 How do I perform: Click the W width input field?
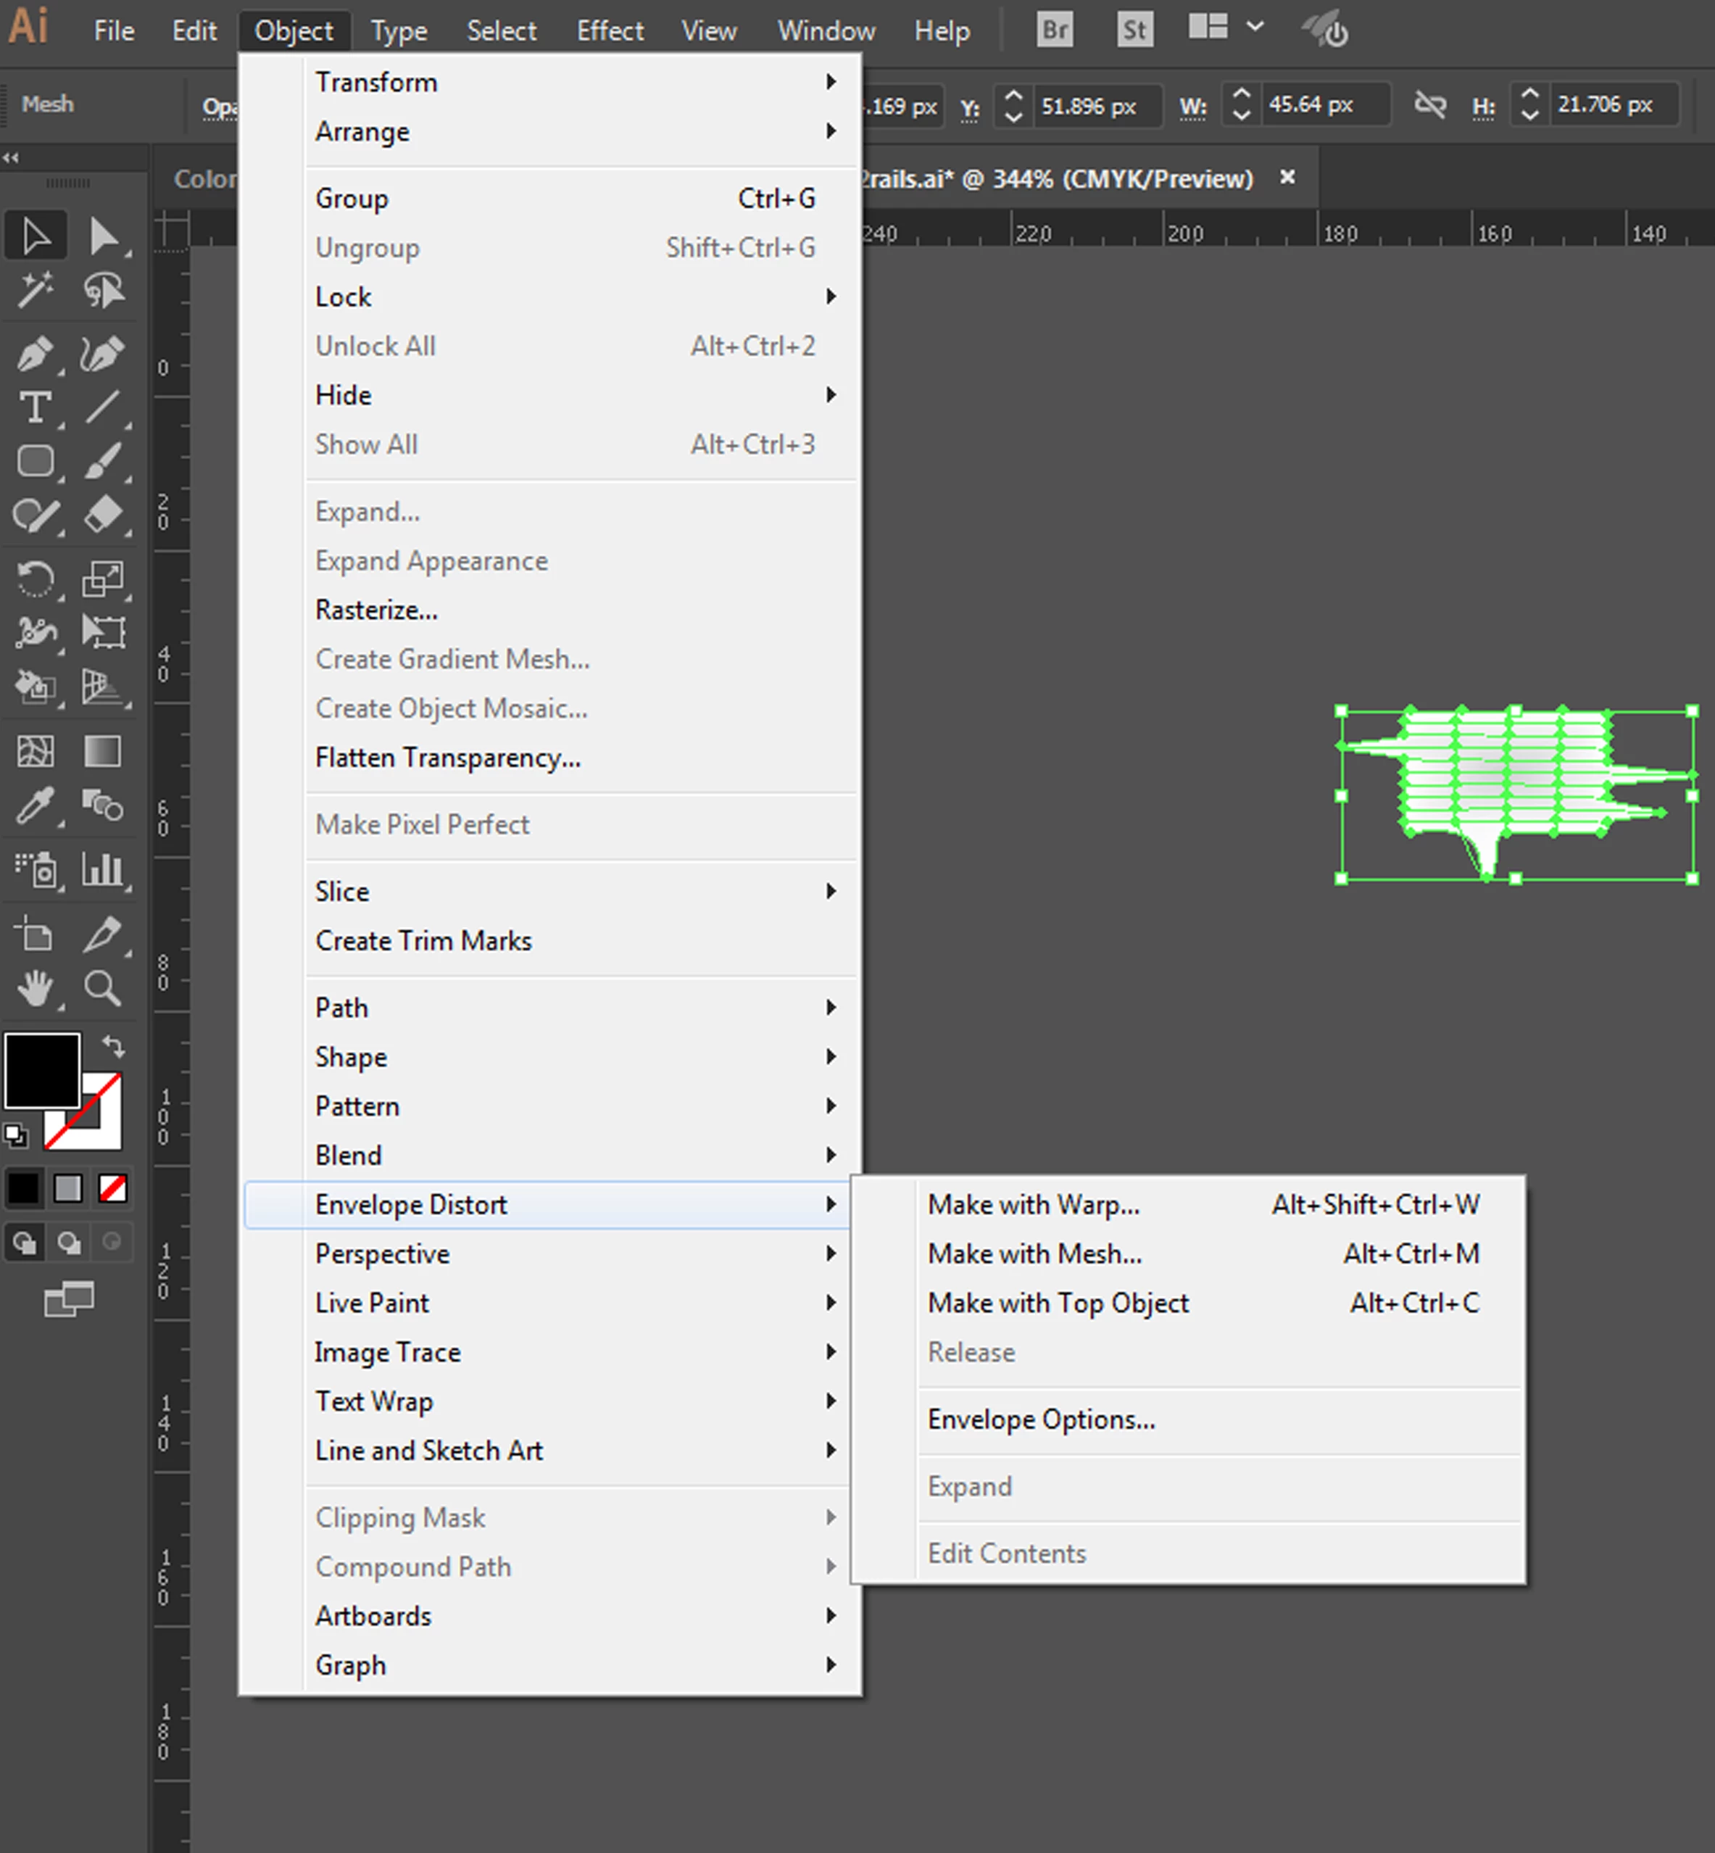point(1324,105)
